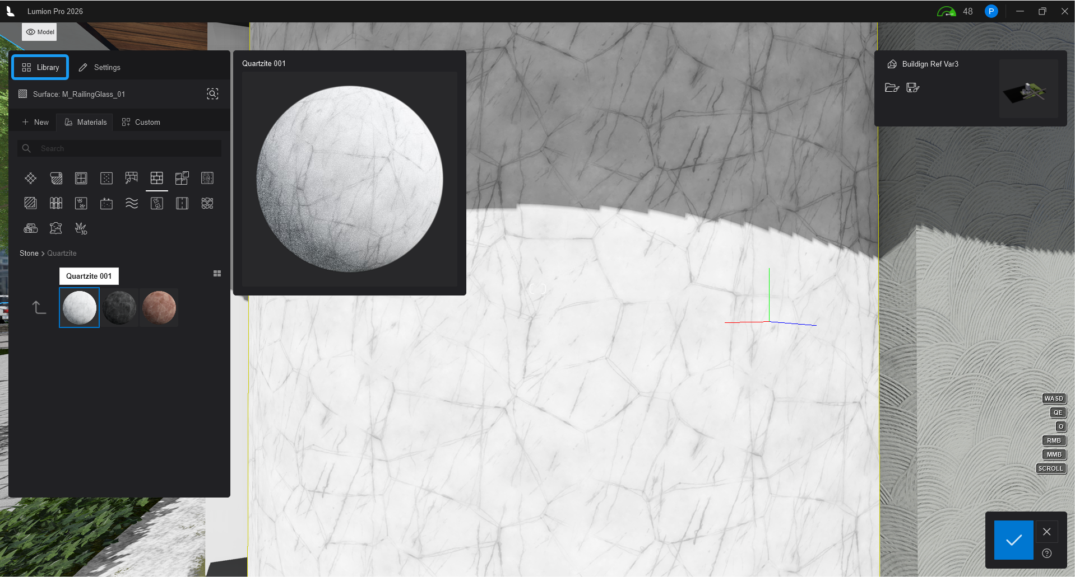The width and height of the screenshot is (1075, 577).
Task: Switch to the Settings tab
Action: 99,67
